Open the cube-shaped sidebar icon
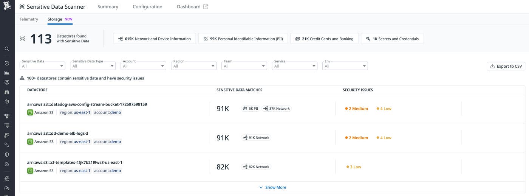The width and height of the screenshot is (529, 196). pyautogui.click(x=7, y=101)
